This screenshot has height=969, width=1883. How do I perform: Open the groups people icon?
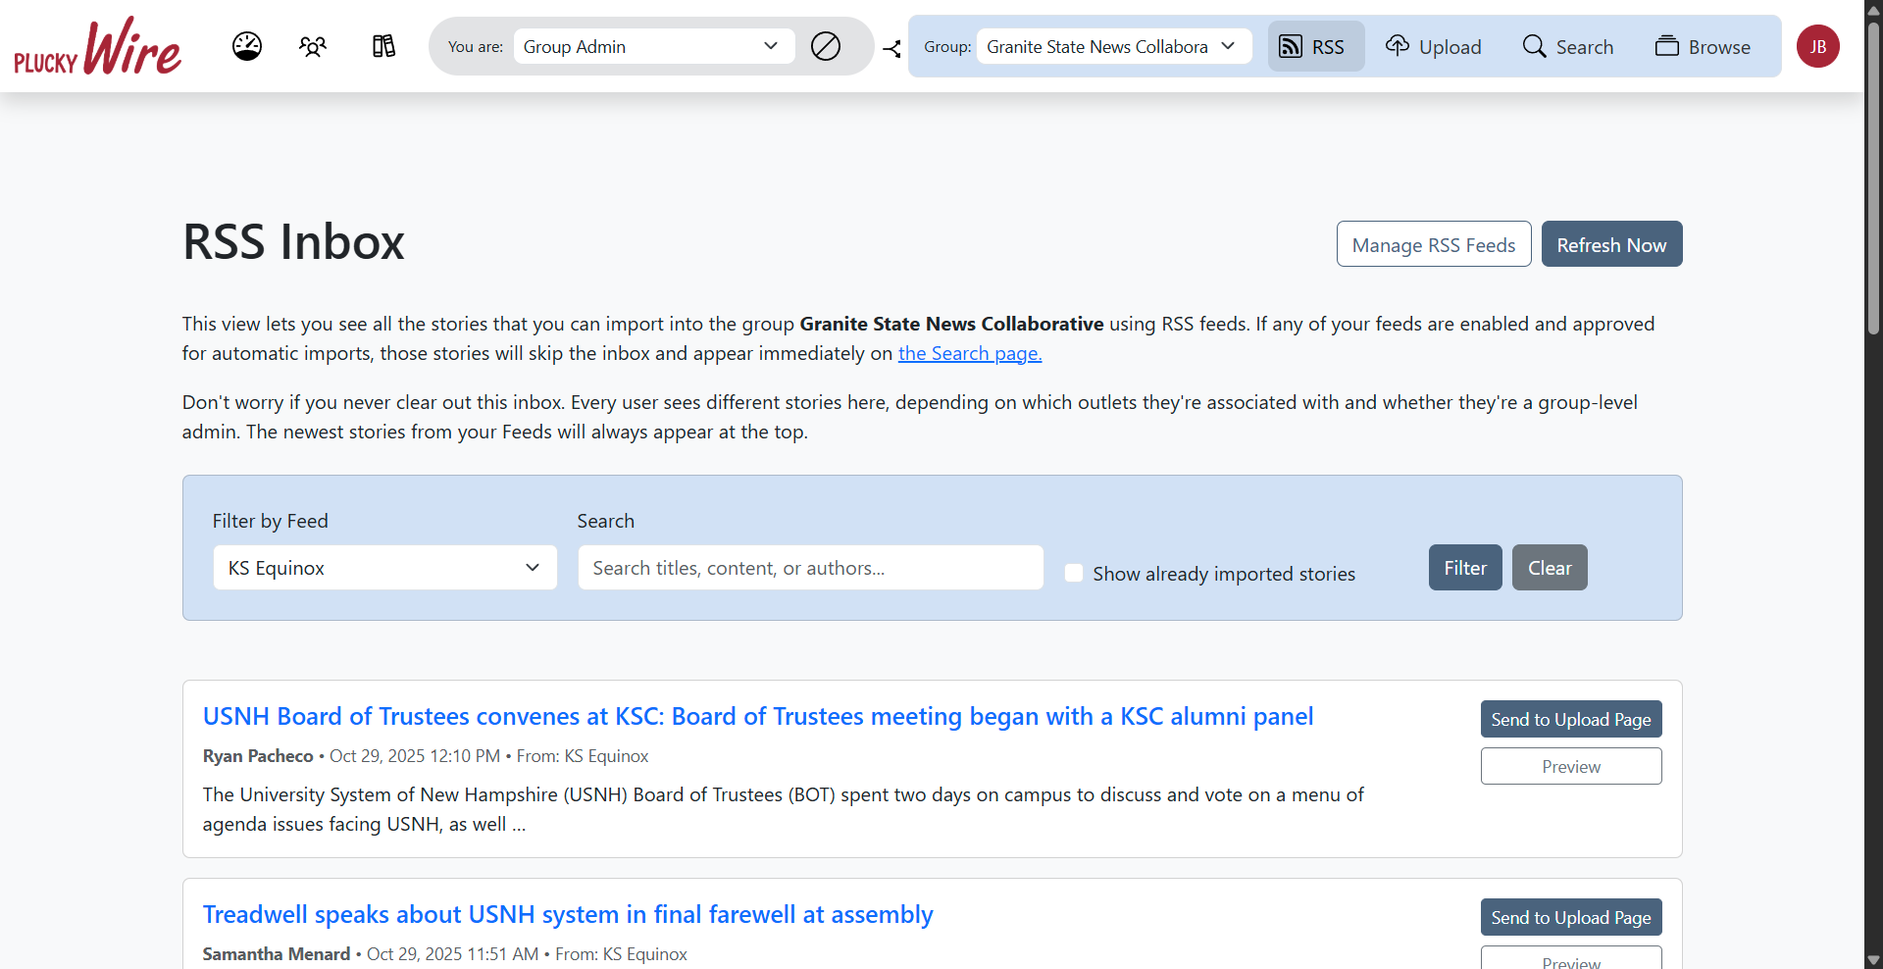(313, 46)
